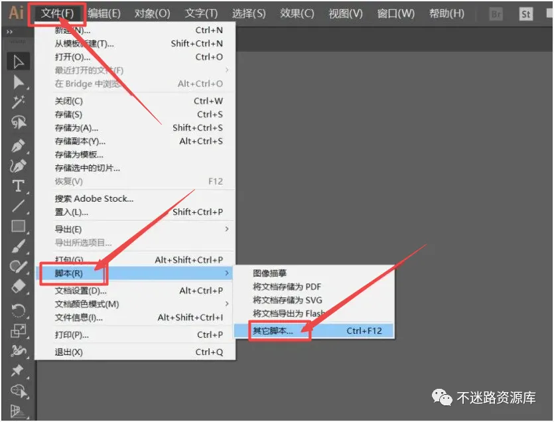The height and width of the screenshot is (422, 554).
Task: Choose 存储副本(Y)... menu entry
Action: (x=135, y=141)
